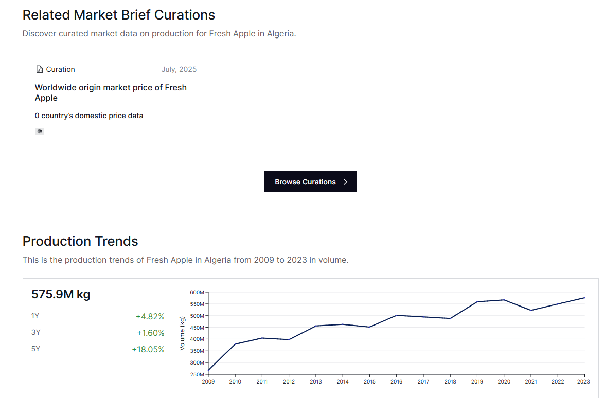Screen dimensions: 604x402
Task: Click the 600M label on the y-axis
Action: [197, 292]
